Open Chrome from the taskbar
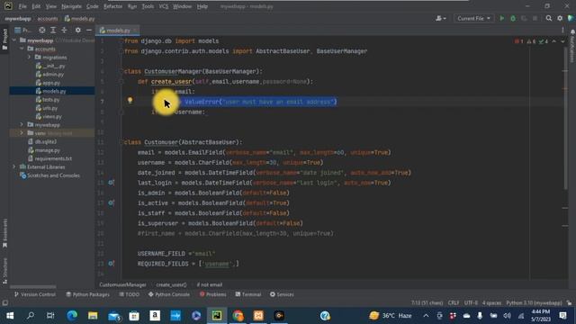This screenshot has width=576, height=324. click(238, 316)
